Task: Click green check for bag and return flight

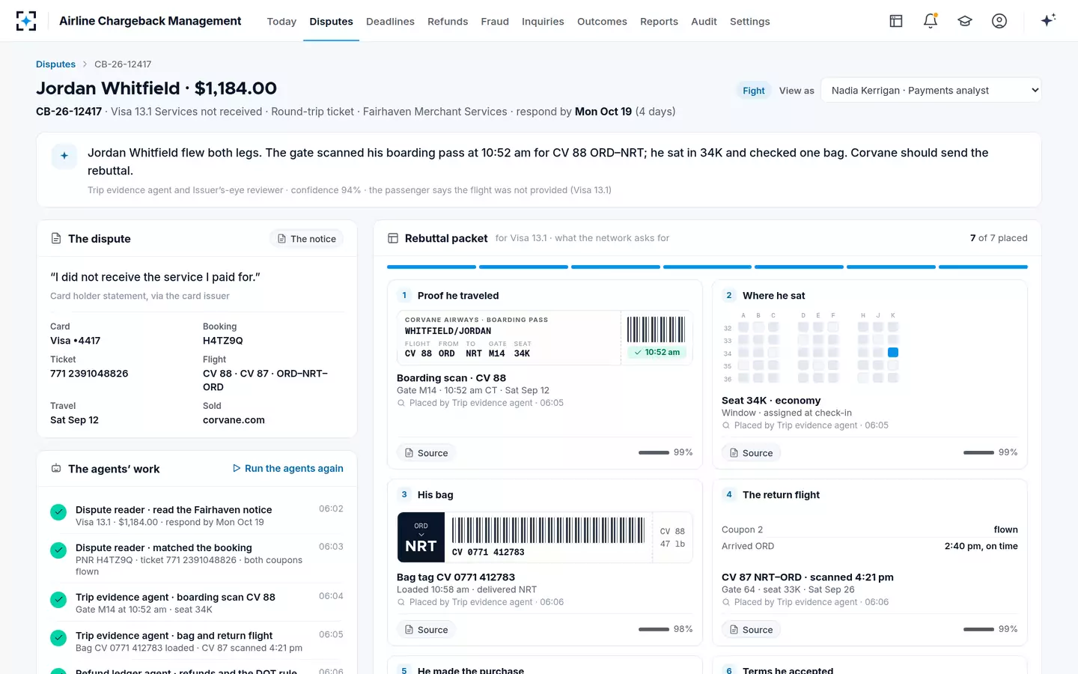Action: click(58, 638)
